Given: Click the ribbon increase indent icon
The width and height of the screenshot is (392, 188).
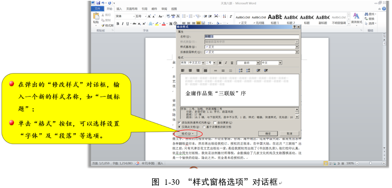Looking at the screenshot, I should [210, 16].
